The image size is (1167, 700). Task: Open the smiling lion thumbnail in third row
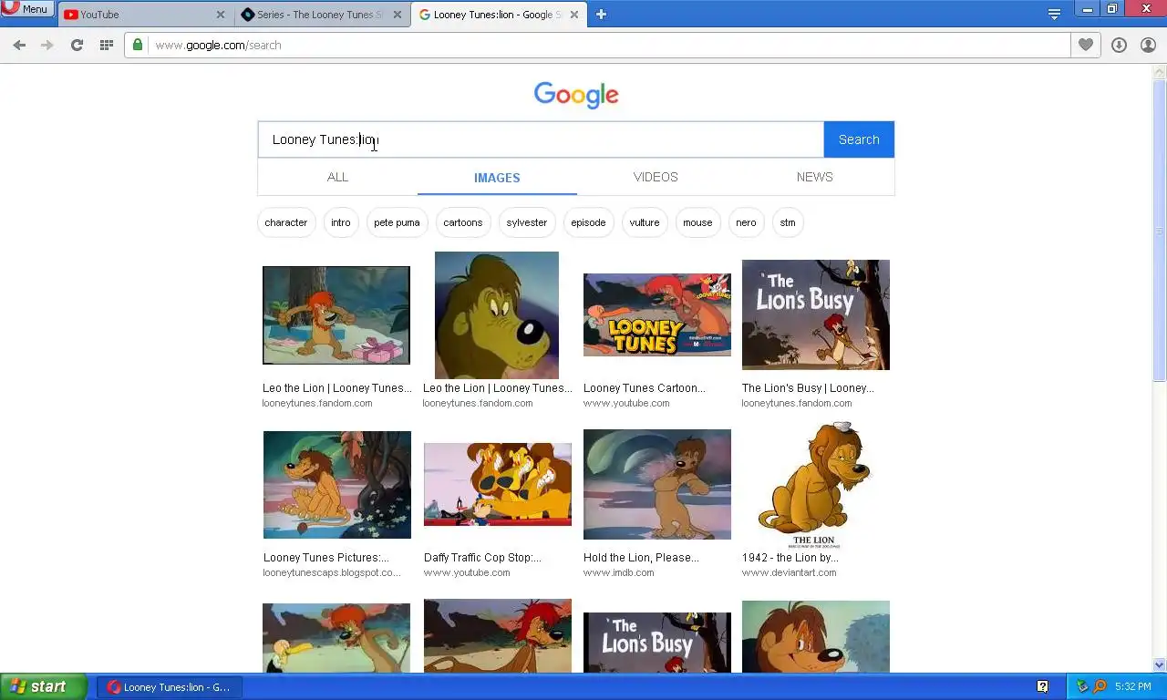[x=816, y=636]
